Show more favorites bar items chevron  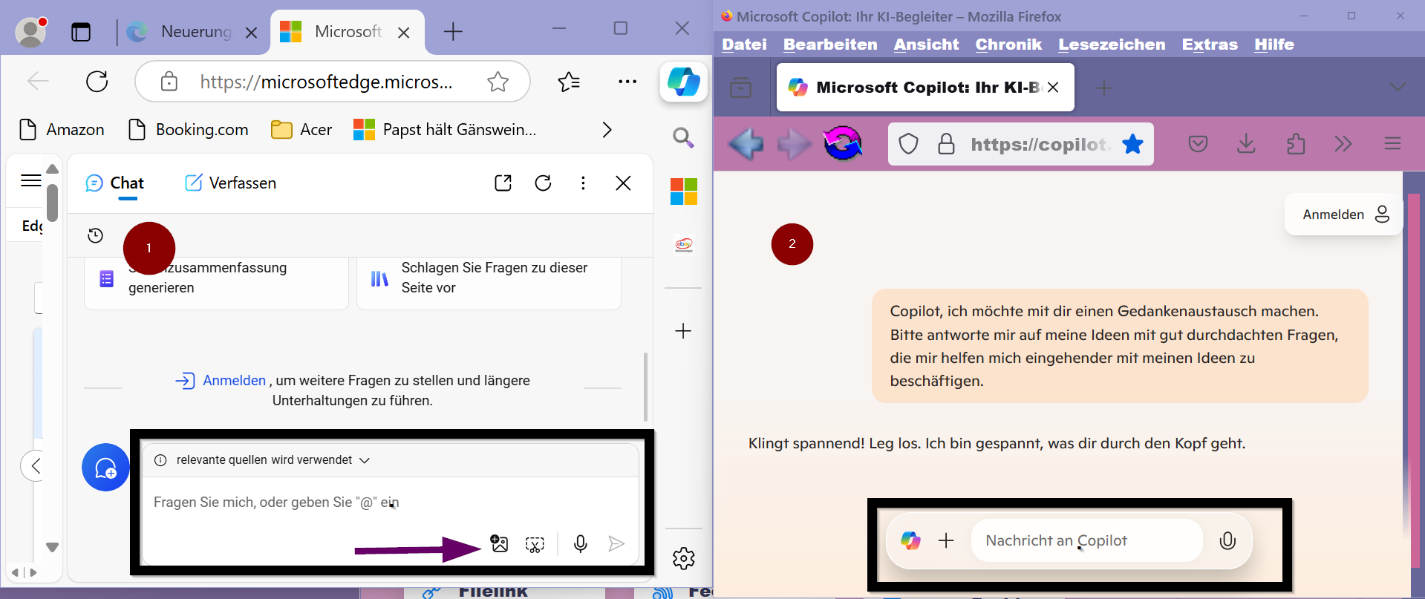pos(607,130)
